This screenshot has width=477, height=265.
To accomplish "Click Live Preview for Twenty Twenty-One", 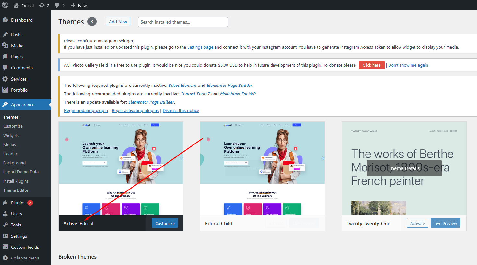I will tap(446, 223).
